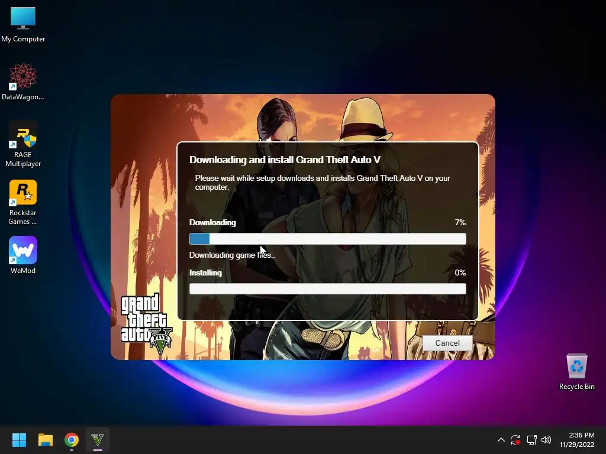
Task: Click the 'Downloading game files..' status text
Action: click(232, 255)
